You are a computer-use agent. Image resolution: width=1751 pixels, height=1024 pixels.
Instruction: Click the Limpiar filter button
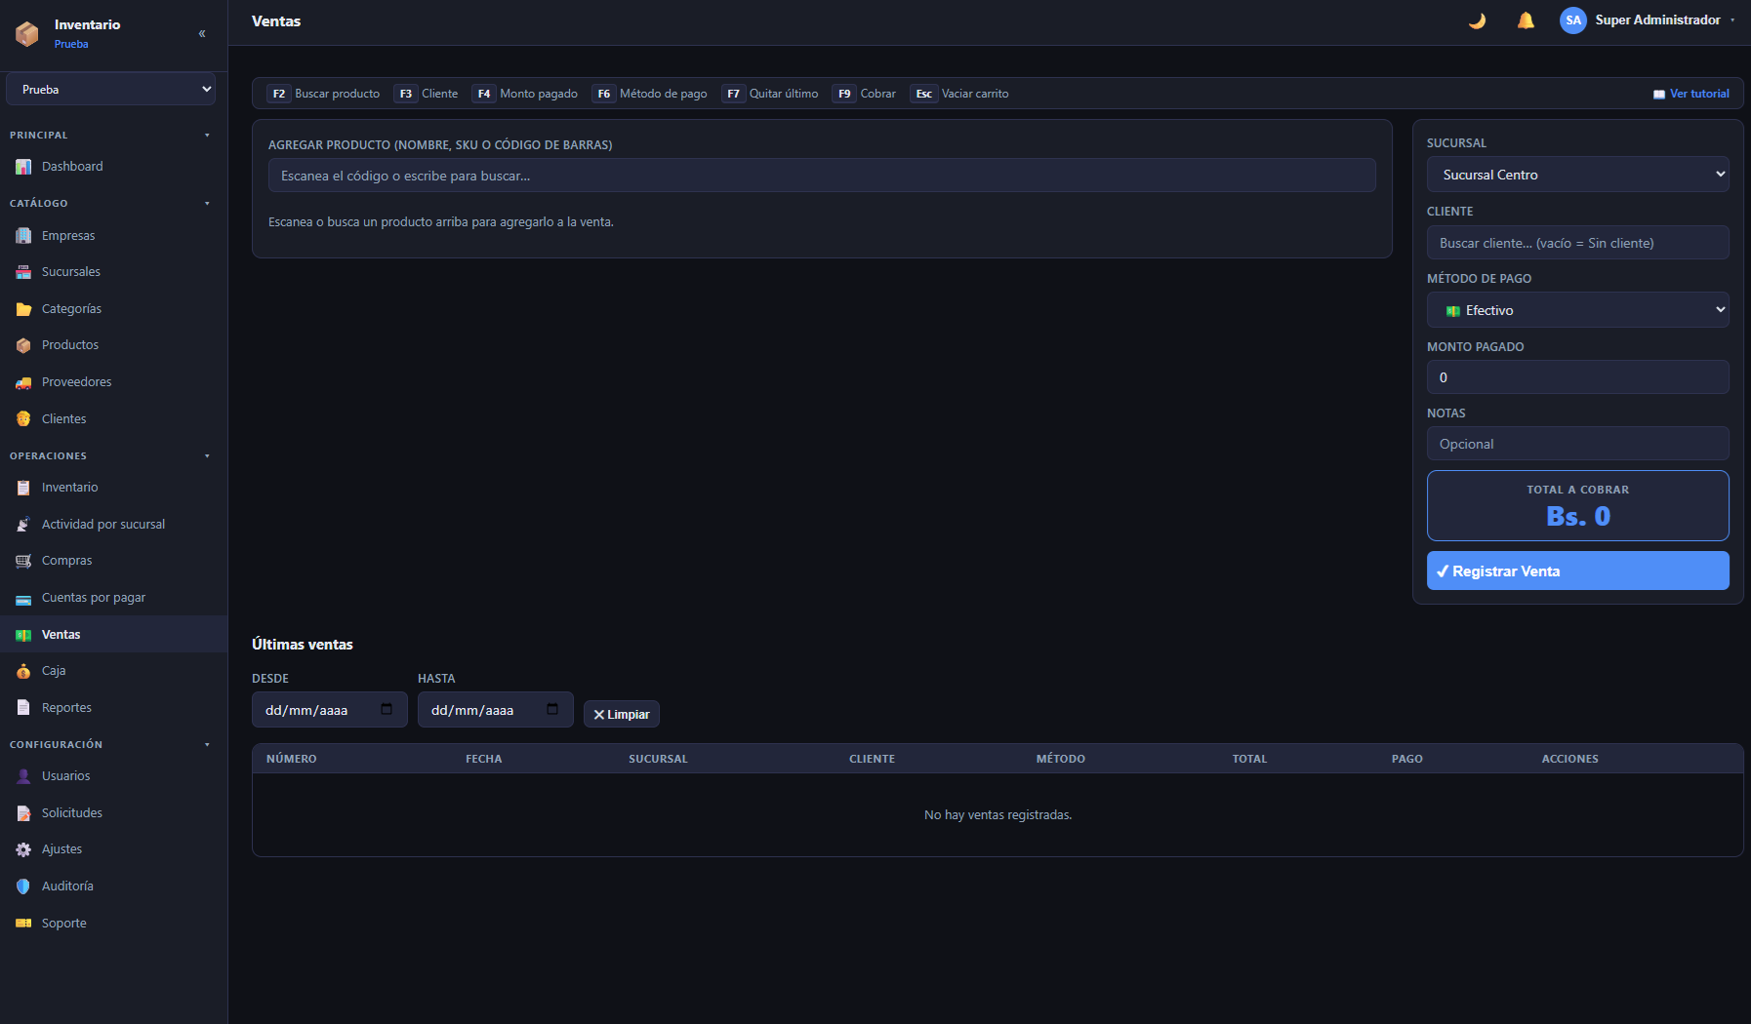point(621,714)
